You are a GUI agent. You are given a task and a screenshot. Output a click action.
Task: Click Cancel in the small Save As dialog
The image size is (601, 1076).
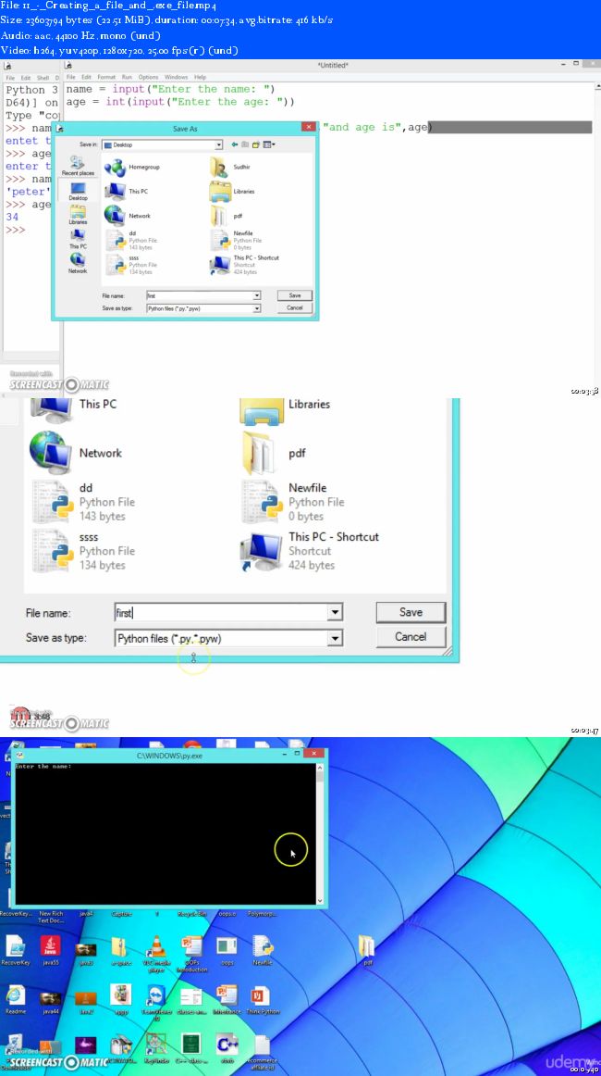click(x=295, y=307)
